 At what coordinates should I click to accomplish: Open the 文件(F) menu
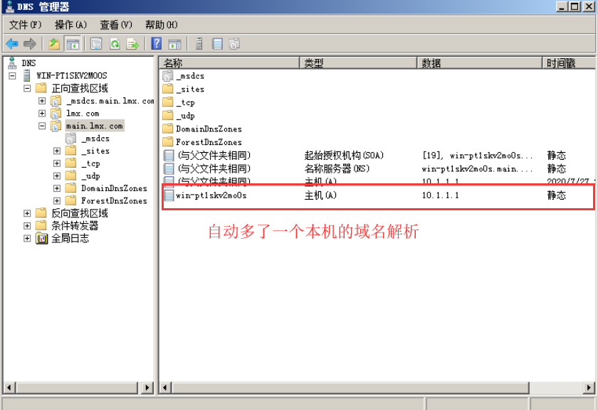pyautogui.click(x=25, y=25)
